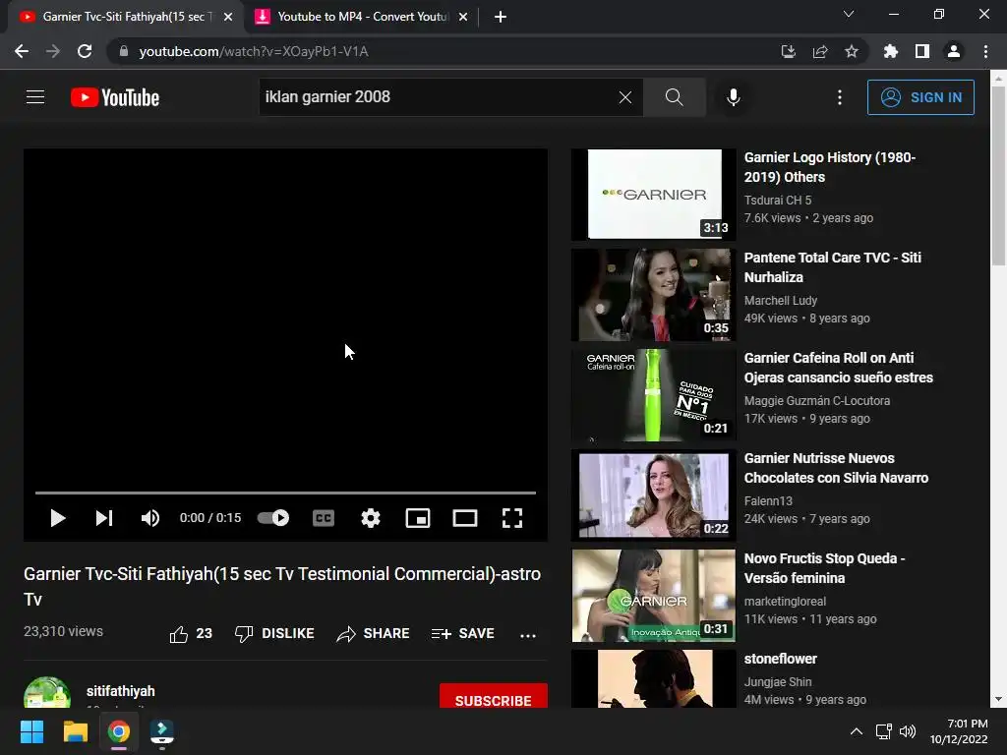Open Chrome profile icon
The image size is (1007, 755).
pos(954,51)
